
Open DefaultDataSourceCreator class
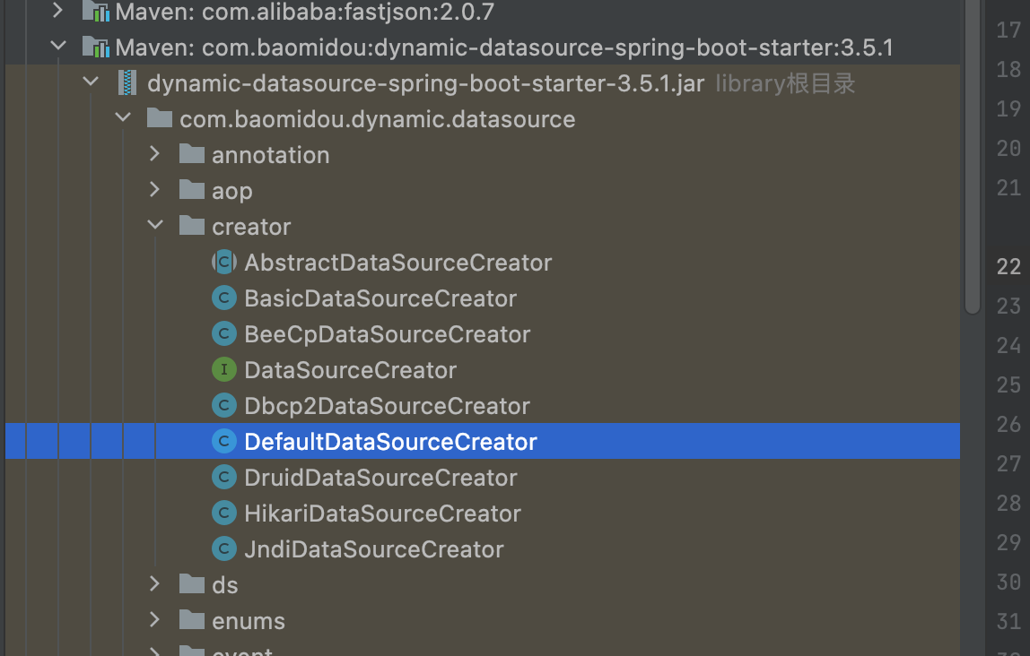[391, 442]
